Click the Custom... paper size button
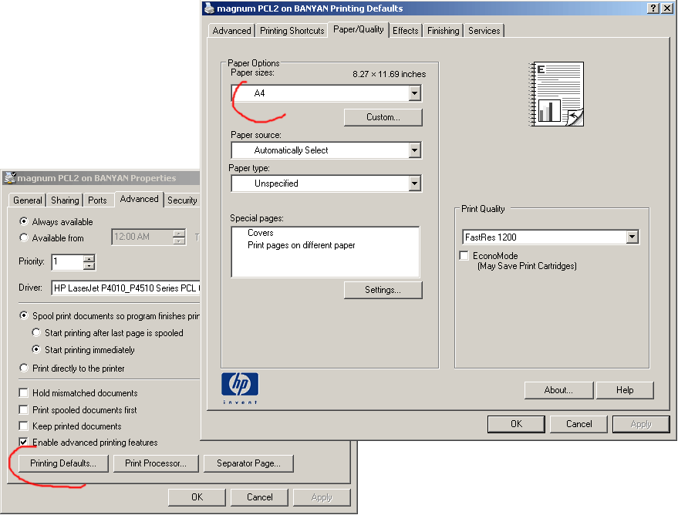This screenshot has height=515, width=678. point(383,117)
